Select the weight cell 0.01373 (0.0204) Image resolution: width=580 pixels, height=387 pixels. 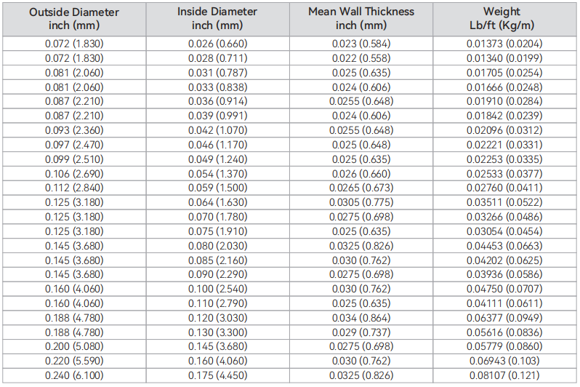point(504,44)
